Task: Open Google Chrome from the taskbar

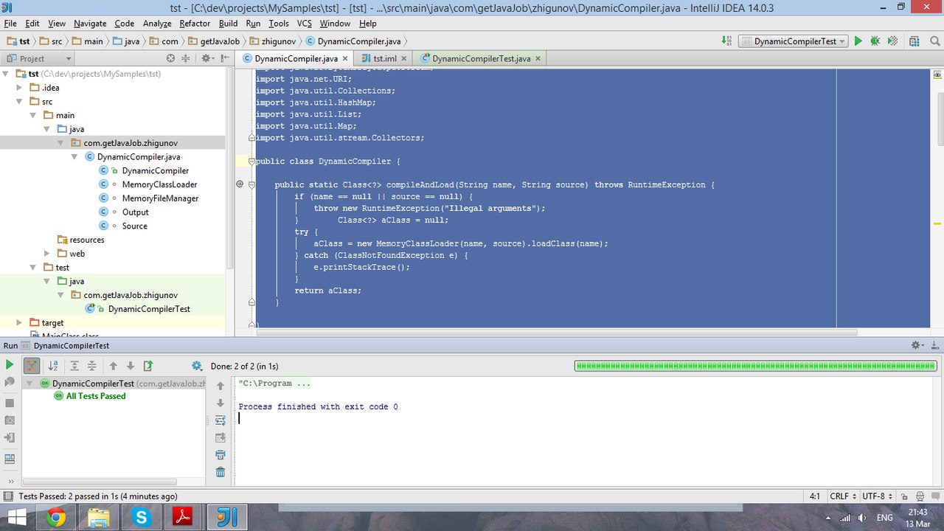Action: 55,517
